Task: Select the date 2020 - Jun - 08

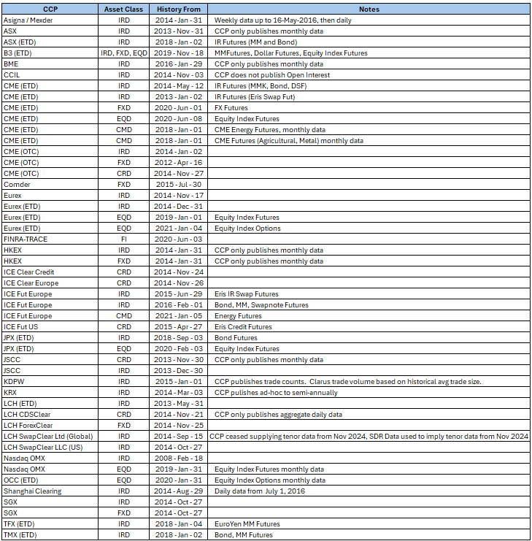Action: click(x=178, y=119)
